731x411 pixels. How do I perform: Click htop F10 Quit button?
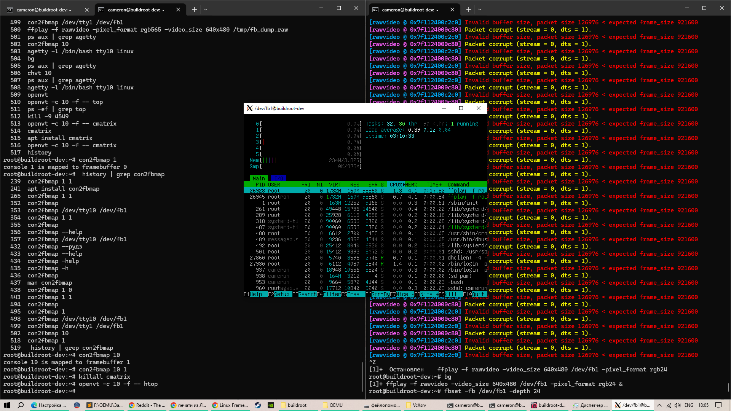tap(478, 294)
